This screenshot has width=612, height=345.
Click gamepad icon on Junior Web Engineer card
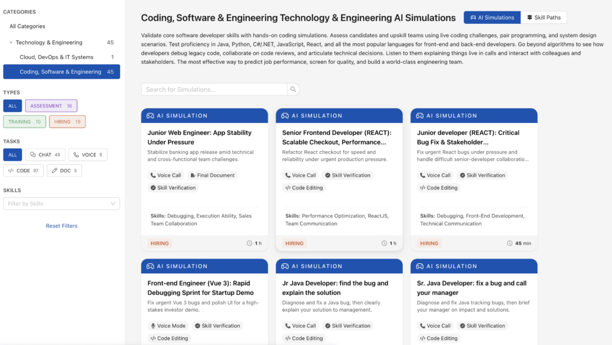[x=151, y=116]
